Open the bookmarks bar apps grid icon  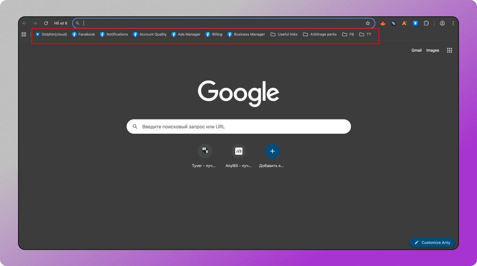(24, 34)
